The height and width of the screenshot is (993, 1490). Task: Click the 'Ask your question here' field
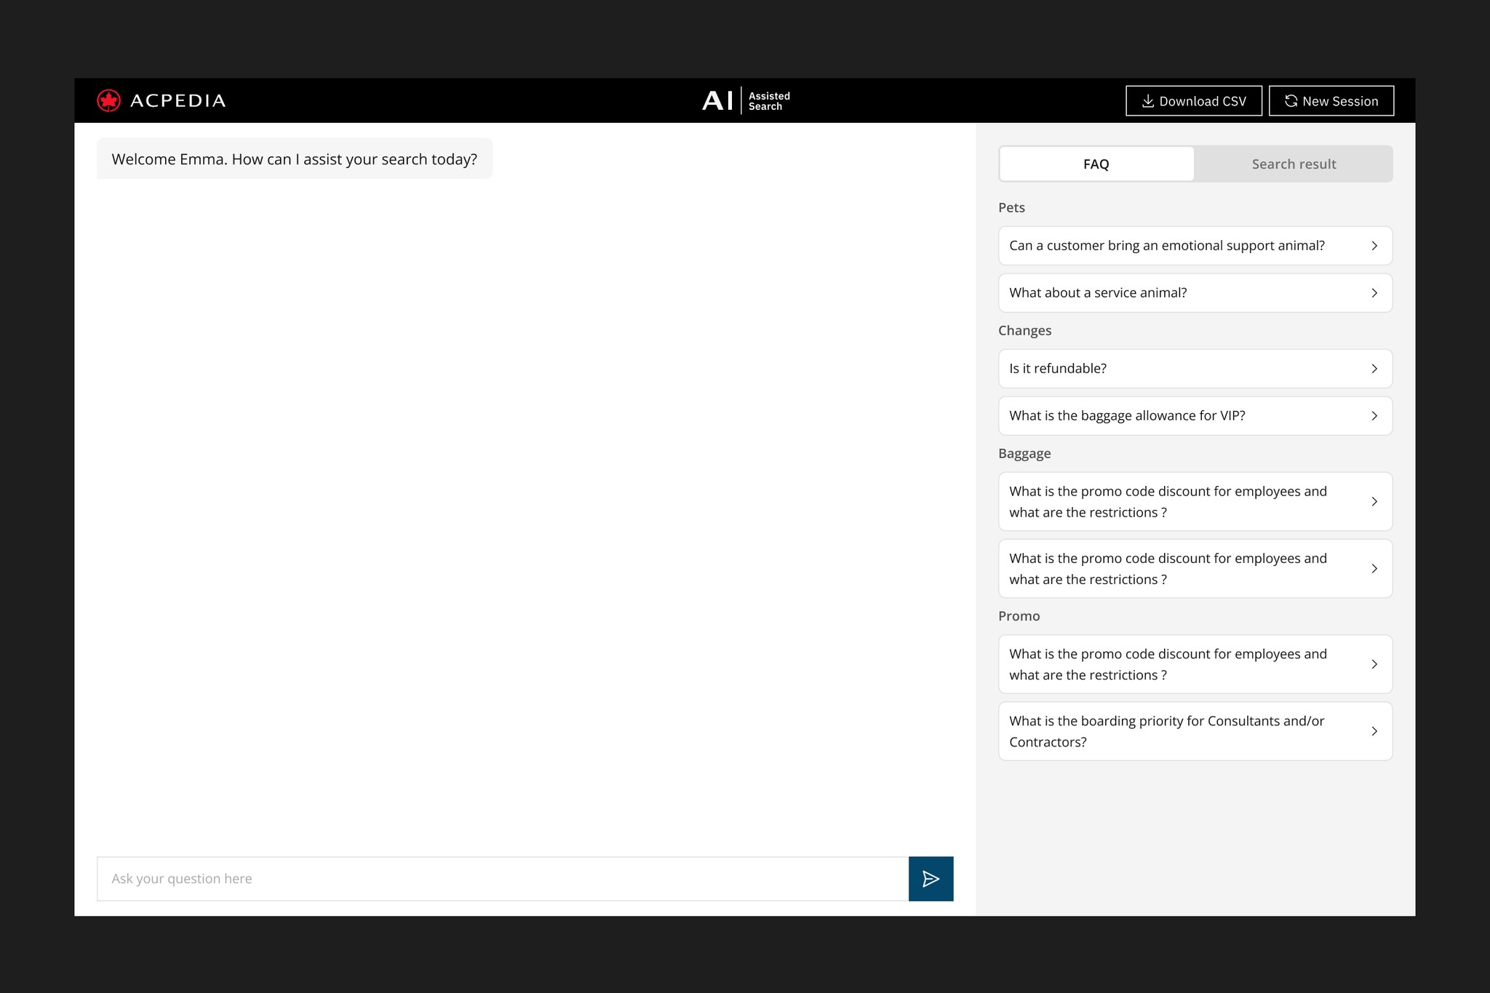click(x=502, y=879)
